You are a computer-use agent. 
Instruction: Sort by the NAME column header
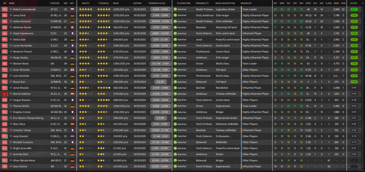[x=12, y=3]
